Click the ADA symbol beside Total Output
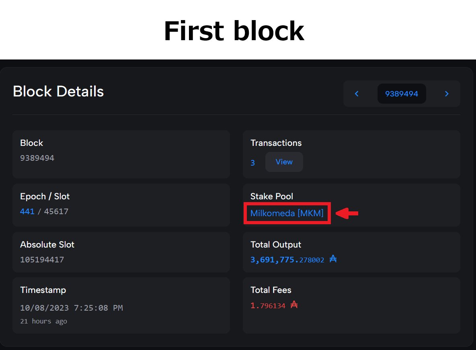 pos(333,259)
